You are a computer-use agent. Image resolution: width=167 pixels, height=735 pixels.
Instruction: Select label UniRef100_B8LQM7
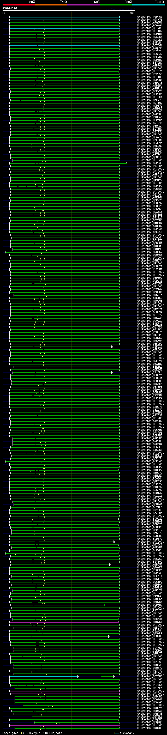coord(150,57)
